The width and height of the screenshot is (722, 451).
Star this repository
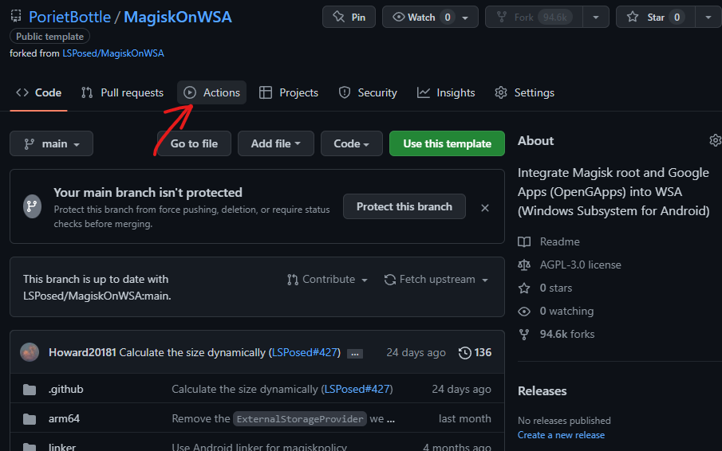click(x=655, y=17)
